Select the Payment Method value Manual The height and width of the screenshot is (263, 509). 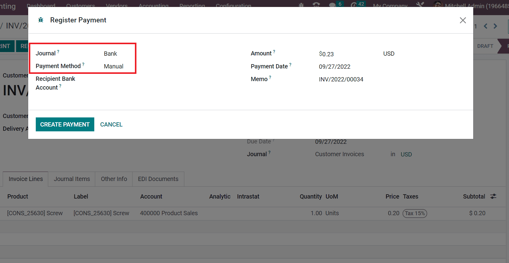(x=114, y=66)
